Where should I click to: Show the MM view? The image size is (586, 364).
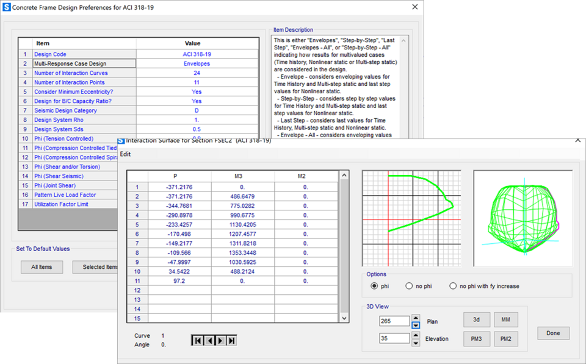(506, 319)
